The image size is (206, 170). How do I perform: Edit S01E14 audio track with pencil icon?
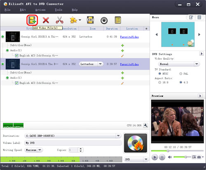pyautogui.click(x=122, y=83)
